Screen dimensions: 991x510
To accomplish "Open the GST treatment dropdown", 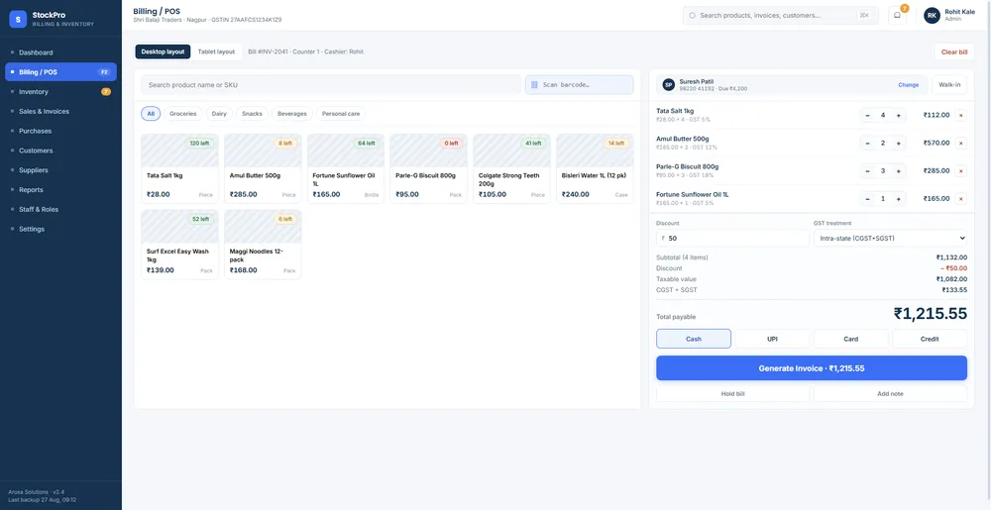I will click(890, 238).
